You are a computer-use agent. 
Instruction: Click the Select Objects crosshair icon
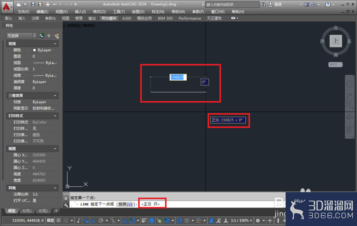49,36
